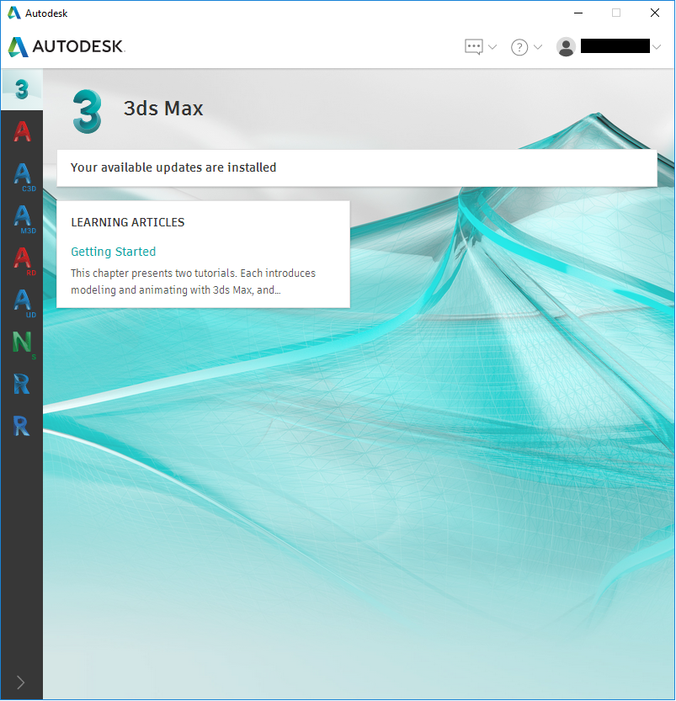Viewport: 676px width, 701px height.
Task: Open the Getting Started article
Action: tap(113, 252)
